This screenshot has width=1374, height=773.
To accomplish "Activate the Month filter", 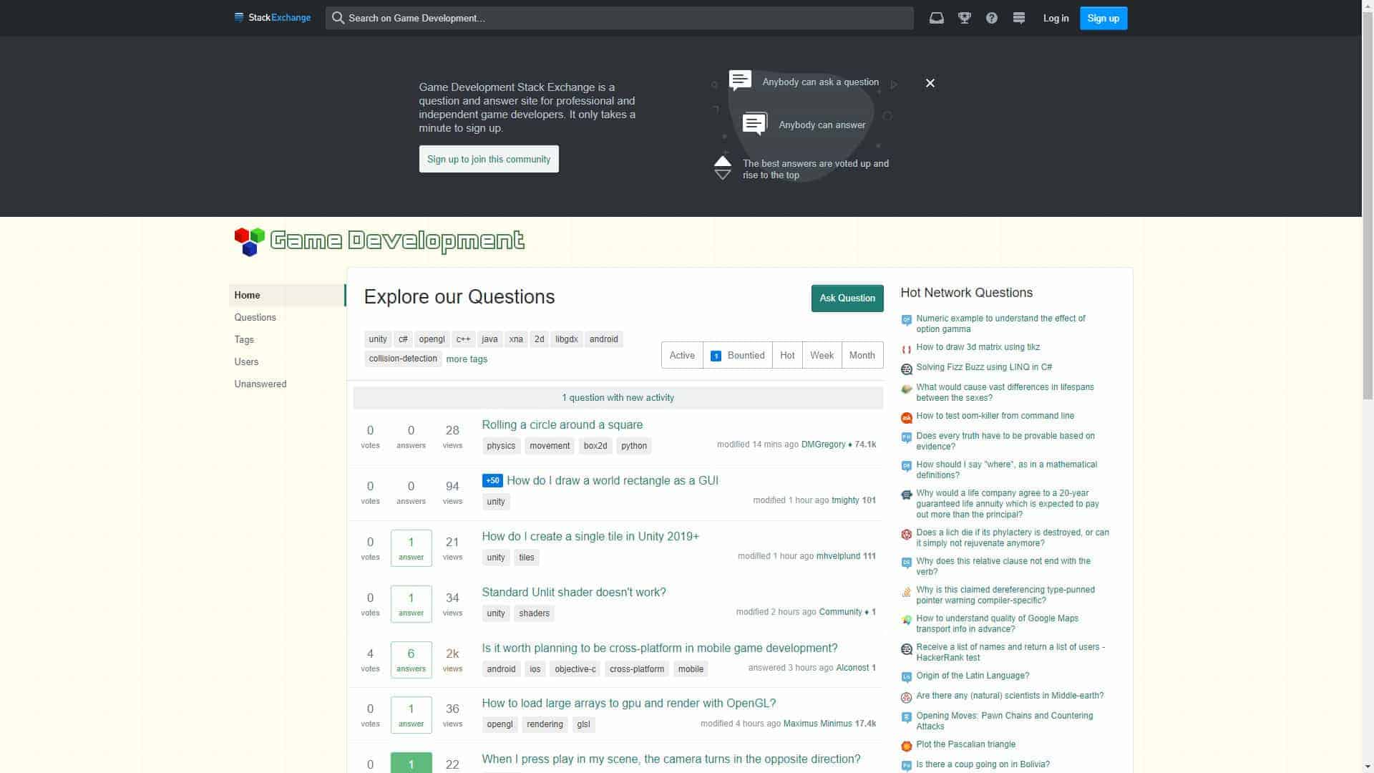I will tap(862, 355).
